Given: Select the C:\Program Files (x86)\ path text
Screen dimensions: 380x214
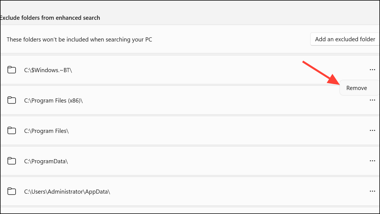Looking at the screenshot, I should 53,101.
